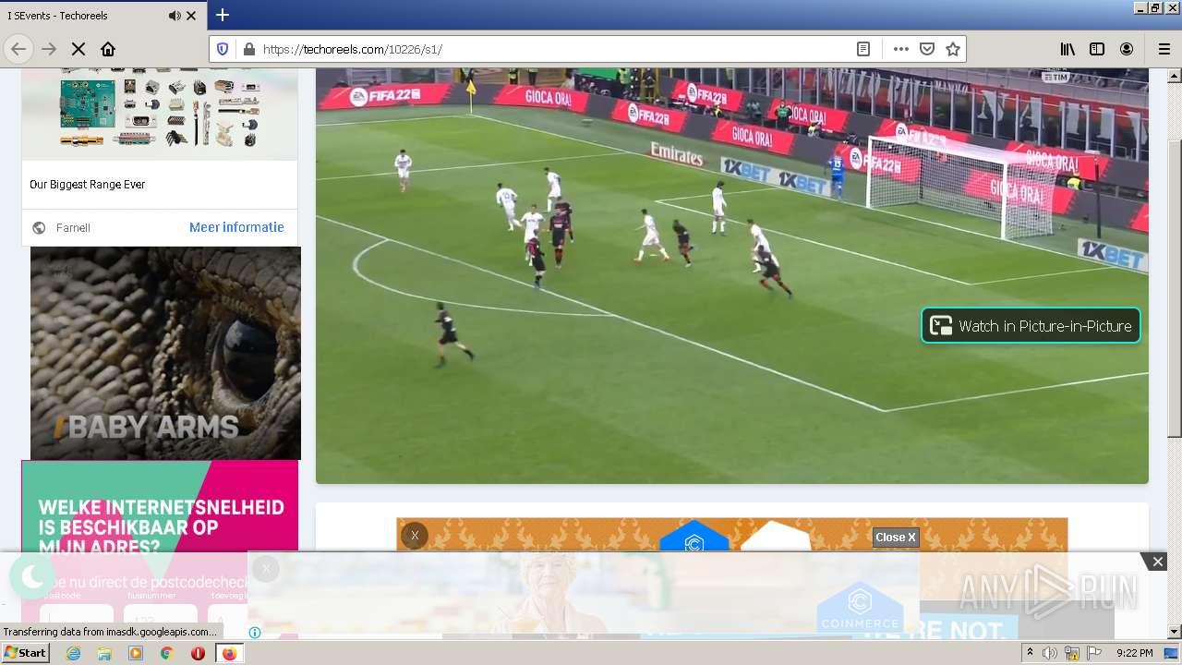Watch the video in Picture-in-Picture

pos(1031,325)
